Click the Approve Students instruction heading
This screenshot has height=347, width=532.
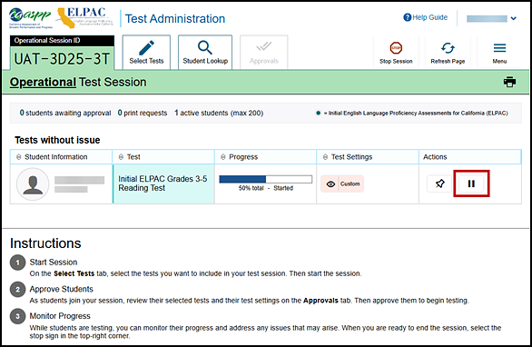click(x=61, y=289)
